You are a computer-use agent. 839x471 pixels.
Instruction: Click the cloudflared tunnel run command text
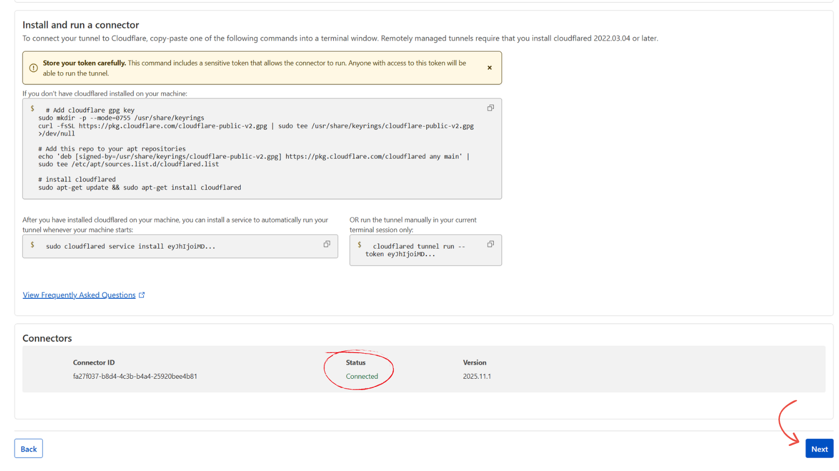coord(415,250)
